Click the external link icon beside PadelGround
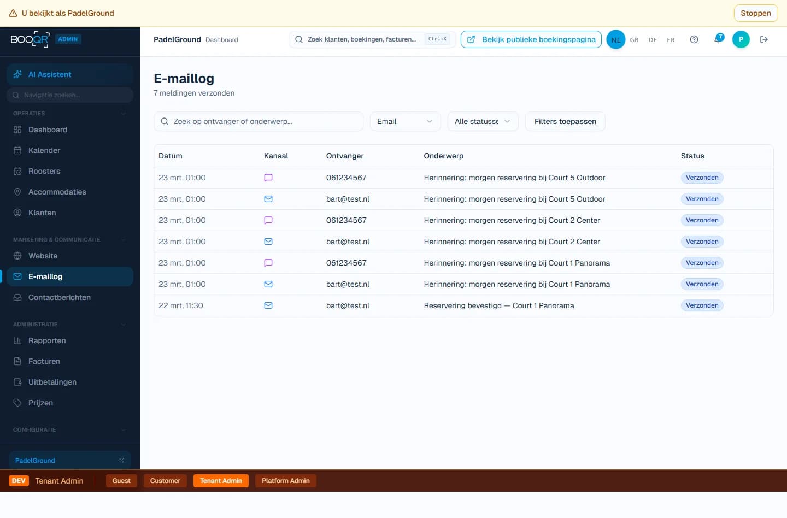 point(121,461)
